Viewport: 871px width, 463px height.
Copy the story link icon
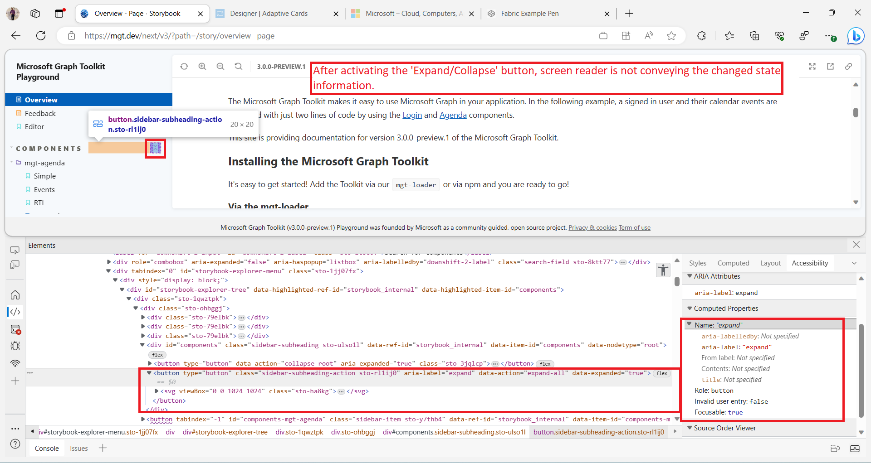click(849, 67)
